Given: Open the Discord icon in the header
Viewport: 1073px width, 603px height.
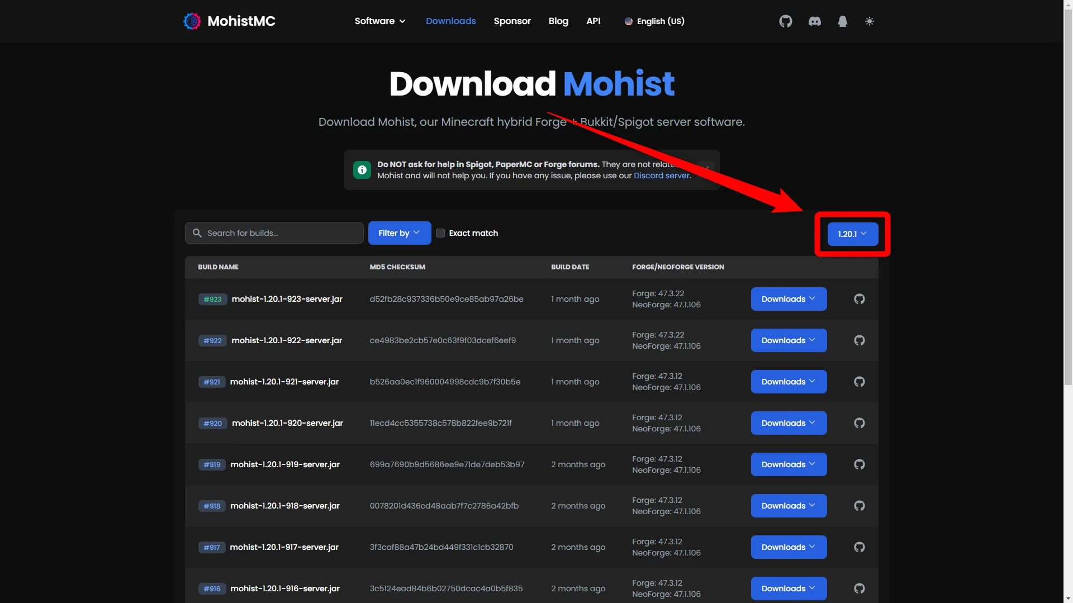Looking at the screenshot, I should pos(815,21).
